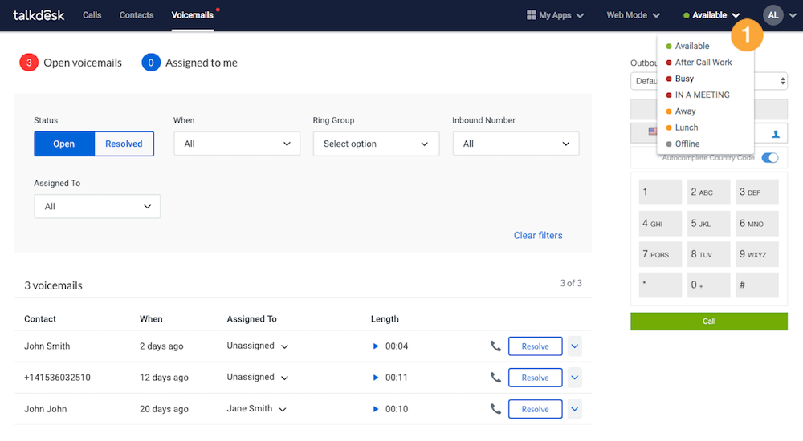Viewport: 803px width, 441px height.
Task: Dial 9 WXYZ on keypad
Action: [x=757, y=254]
